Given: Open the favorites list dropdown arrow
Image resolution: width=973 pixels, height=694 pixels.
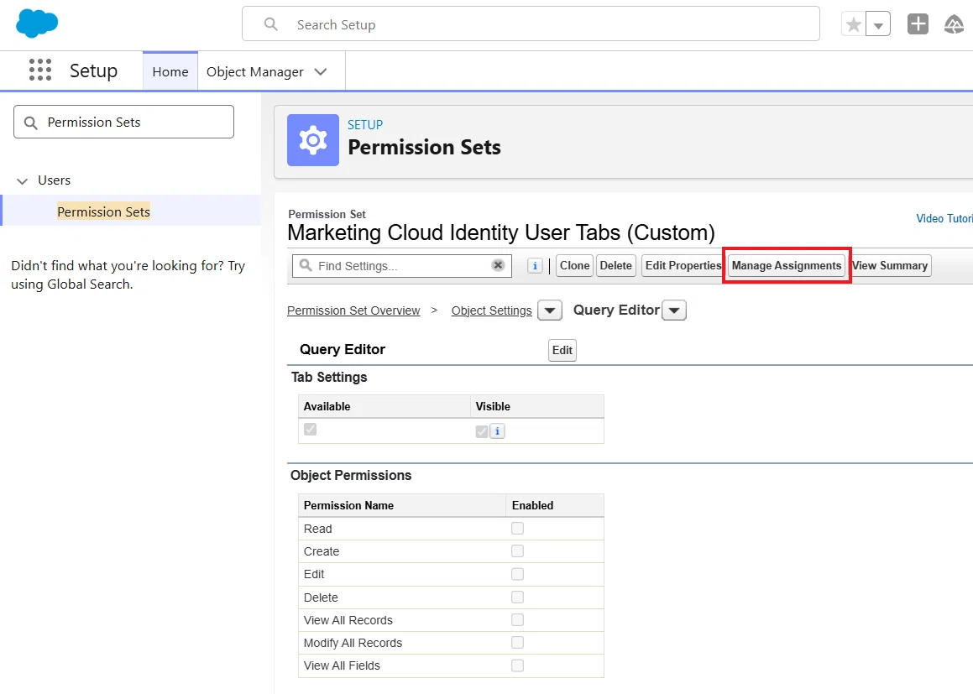Looking at the screenshot, I should point(878,25).
